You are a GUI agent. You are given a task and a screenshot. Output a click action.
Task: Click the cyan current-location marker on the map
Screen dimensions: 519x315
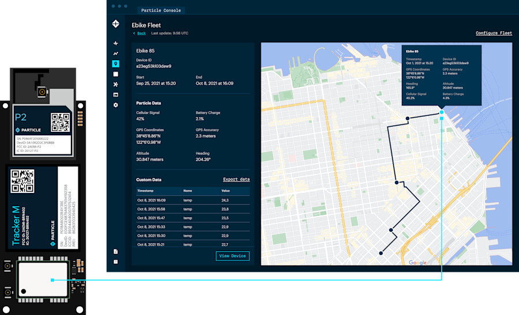(x=442, y=112)
